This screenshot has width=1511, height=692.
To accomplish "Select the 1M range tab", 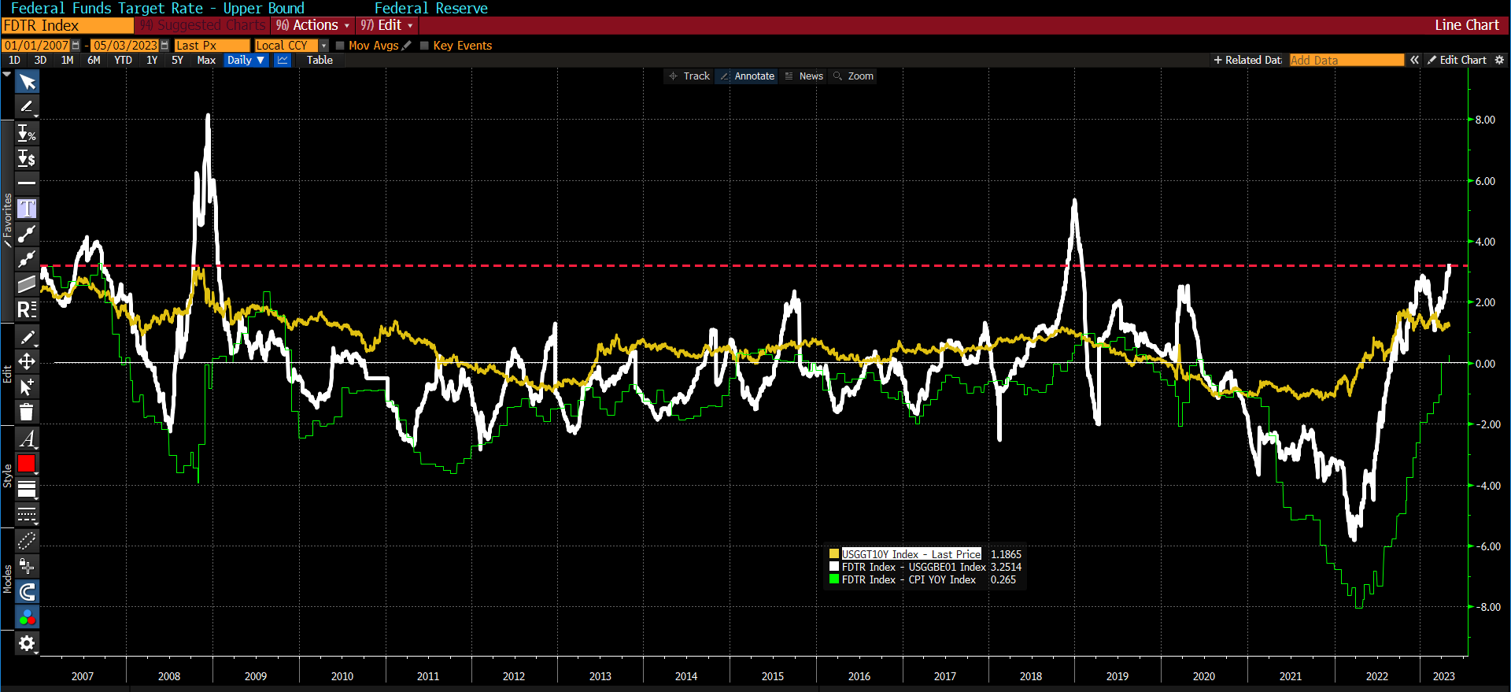I will [x=67, y=60].
